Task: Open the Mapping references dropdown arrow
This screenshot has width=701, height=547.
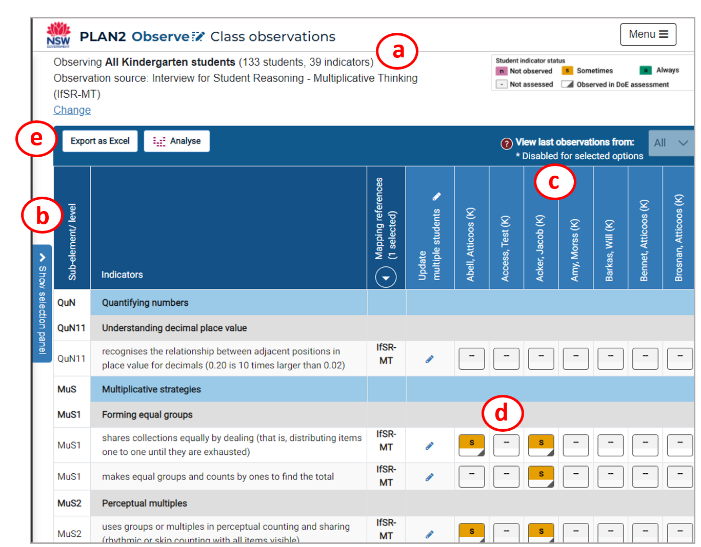Action: click(x=386, y=278)
